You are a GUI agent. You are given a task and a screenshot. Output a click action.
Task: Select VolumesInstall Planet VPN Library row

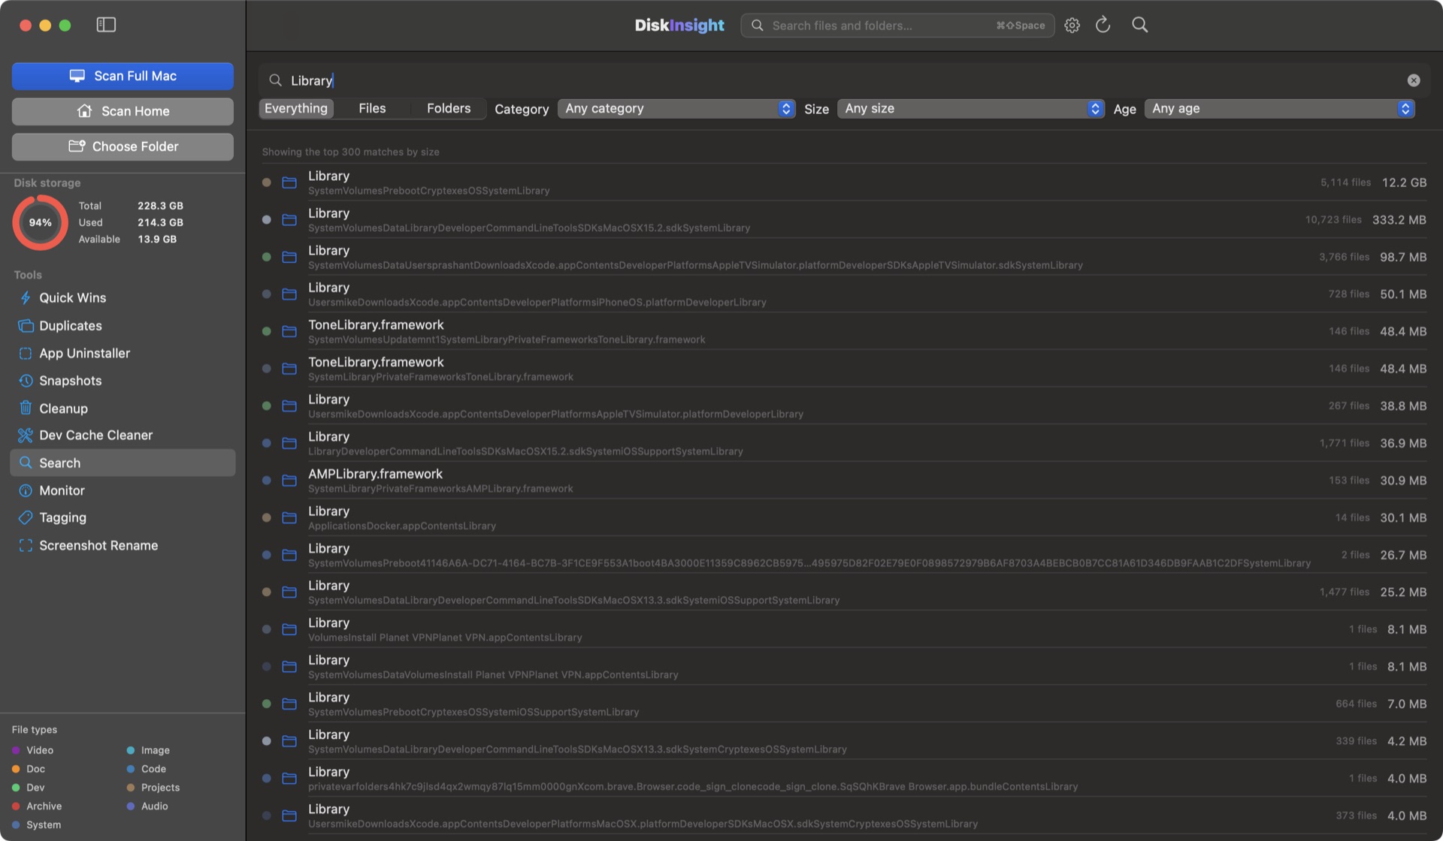click(843, 629)
